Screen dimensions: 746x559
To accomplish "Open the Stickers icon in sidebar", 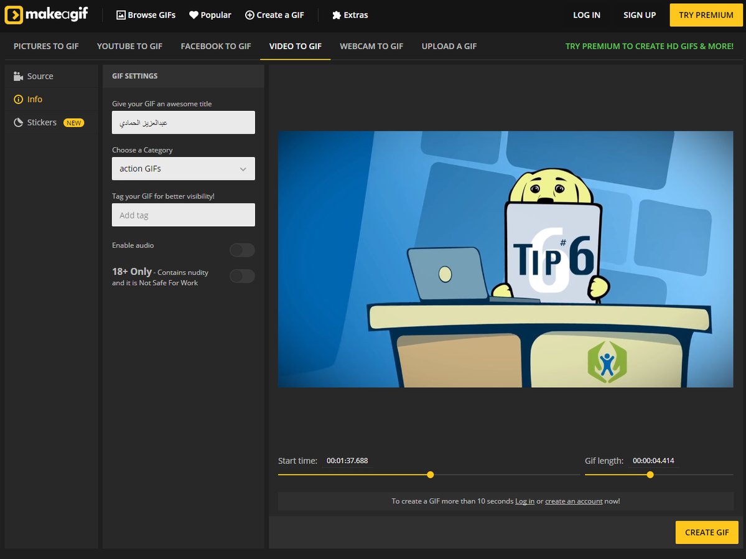I will point(18,123).
